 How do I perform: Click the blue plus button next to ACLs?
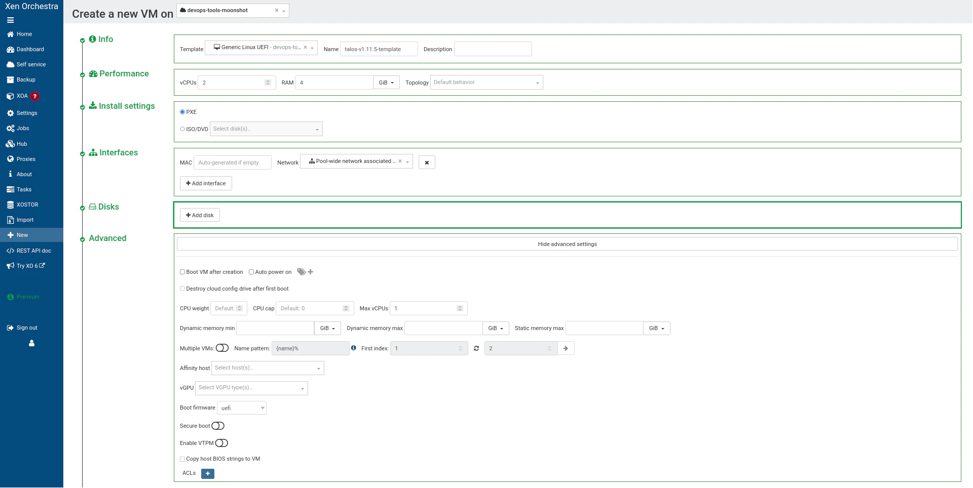tap(207, 473)
